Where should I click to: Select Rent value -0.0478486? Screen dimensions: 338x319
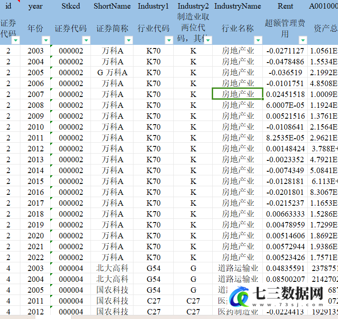(x=285, y=62)
